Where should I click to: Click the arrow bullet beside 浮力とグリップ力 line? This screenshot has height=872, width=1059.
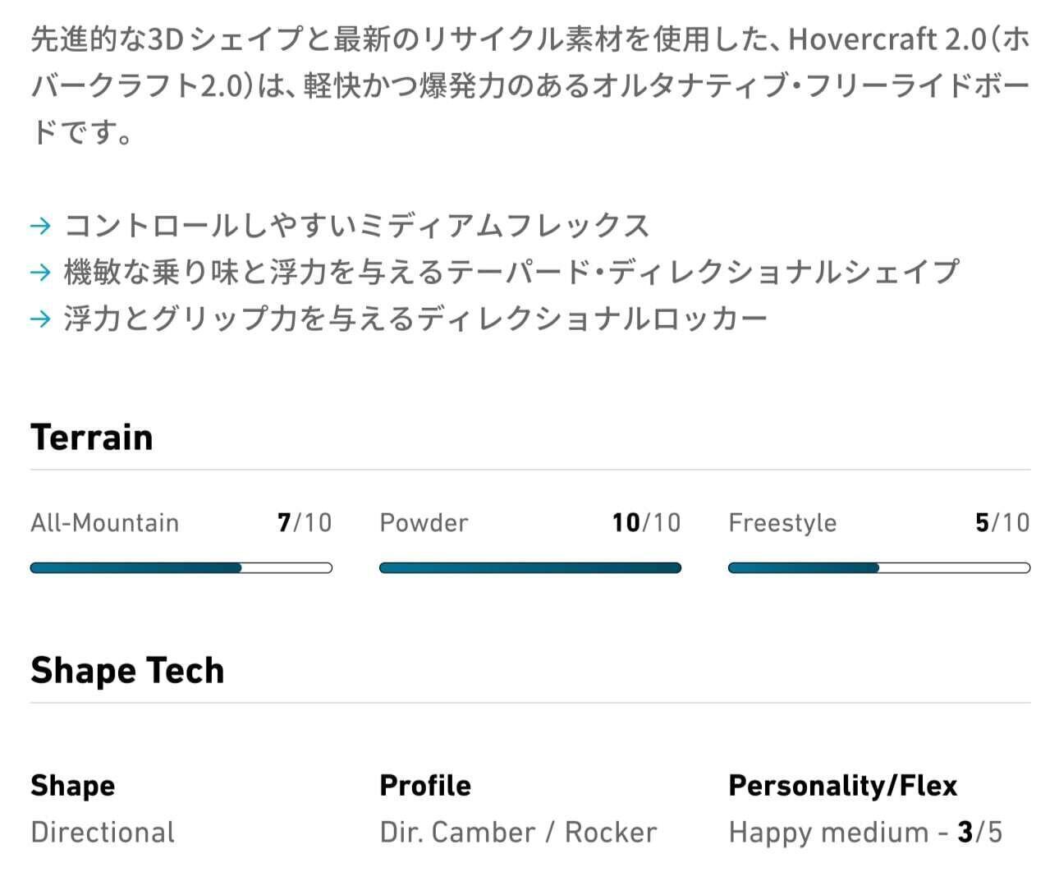(x=40, y=319)
